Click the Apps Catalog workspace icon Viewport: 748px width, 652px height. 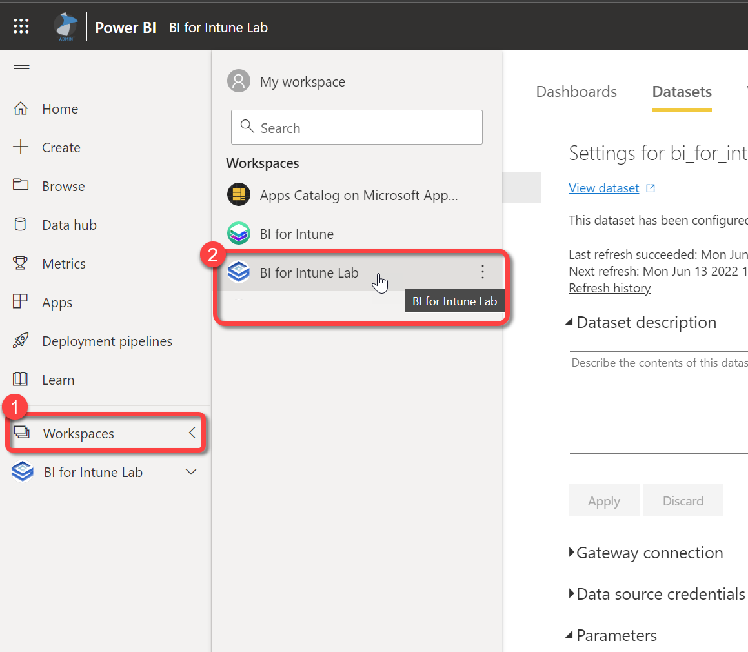[239, 195]
